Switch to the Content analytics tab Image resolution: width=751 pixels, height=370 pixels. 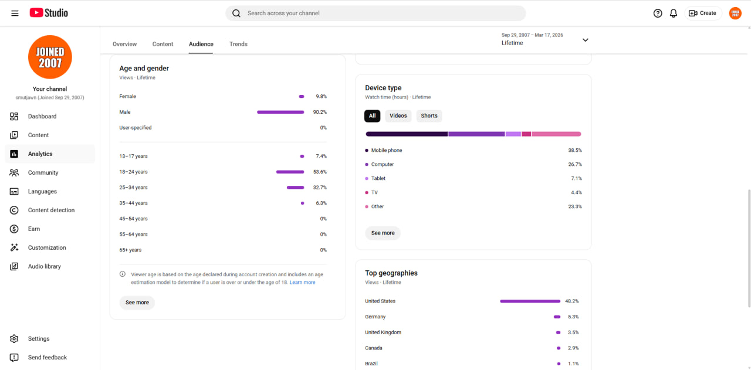(163, 44)
